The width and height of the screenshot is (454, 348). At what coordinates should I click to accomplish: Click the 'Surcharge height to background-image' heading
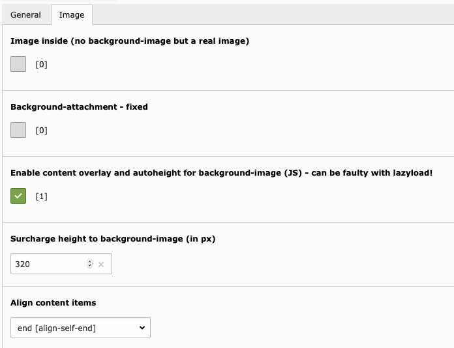coord(113,239)
